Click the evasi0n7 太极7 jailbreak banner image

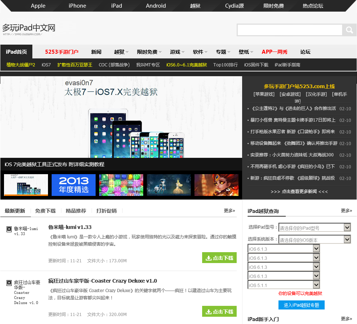tap(121, 117)
